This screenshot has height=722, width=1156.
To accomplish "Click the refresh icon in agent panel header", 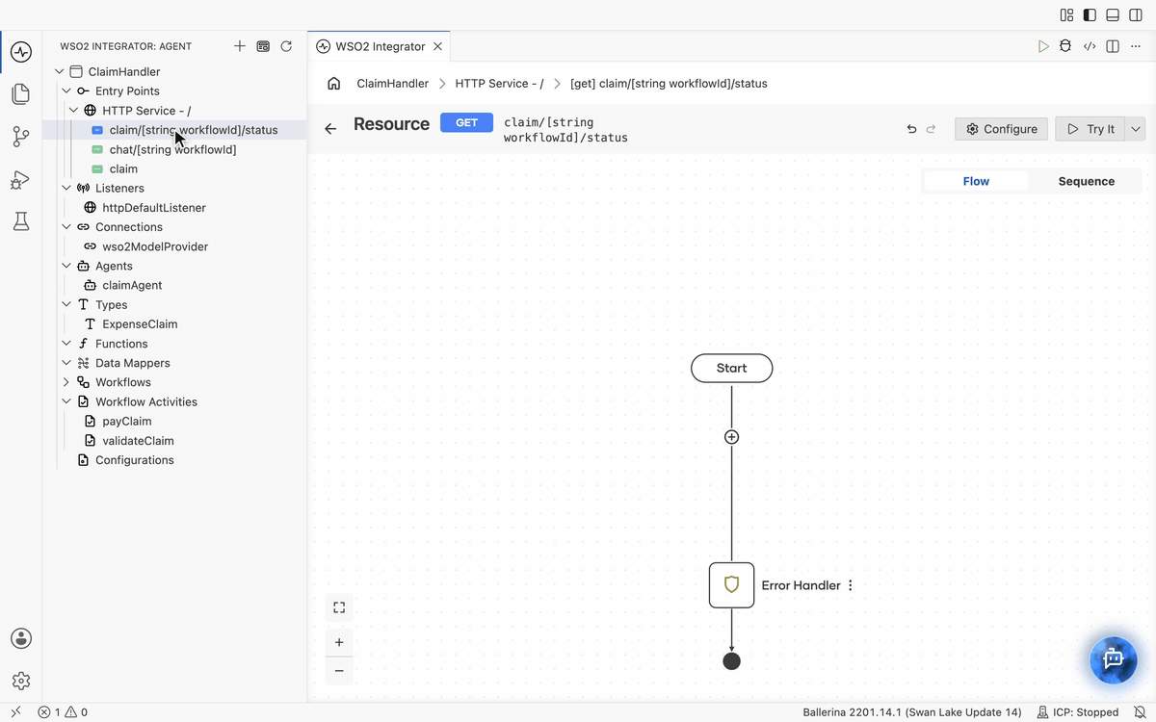I will pyautogui.click(x=286, y=46).
